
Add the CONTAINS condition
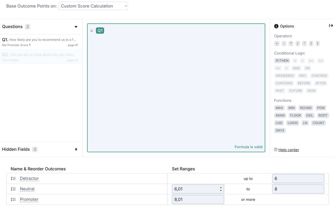point(284,83)
